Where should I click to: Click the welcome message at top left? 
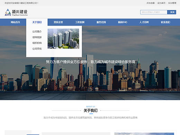pyautogui.click(x=21, y=3)
